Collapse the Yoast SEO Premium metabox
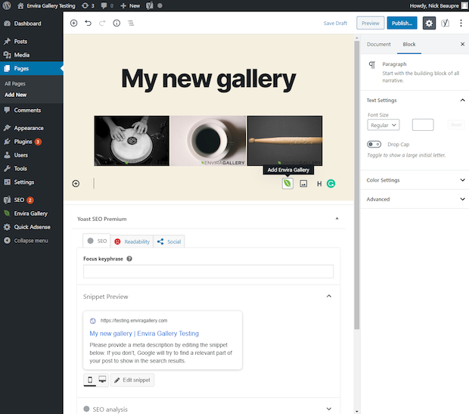Image resolution: width=469 pixels, height=414 pixels. [x=337, y=219]
